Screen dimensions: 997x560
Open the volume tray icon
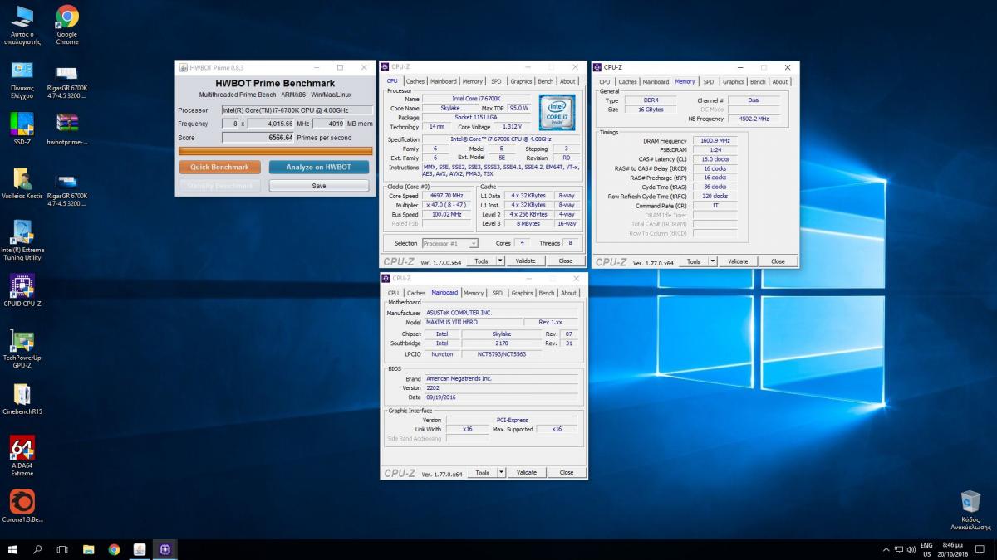[x=911, y=549]
